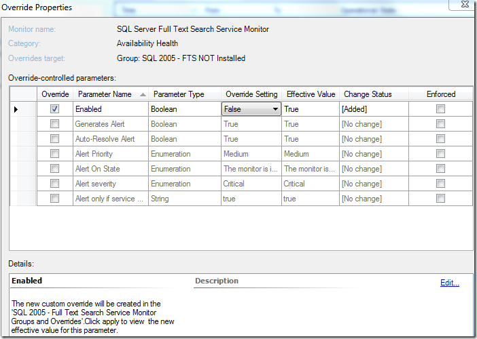This screenshot has height=339, width=477.
Task: Select the Alert On State parameter name cell
Action: click(111, 168)
